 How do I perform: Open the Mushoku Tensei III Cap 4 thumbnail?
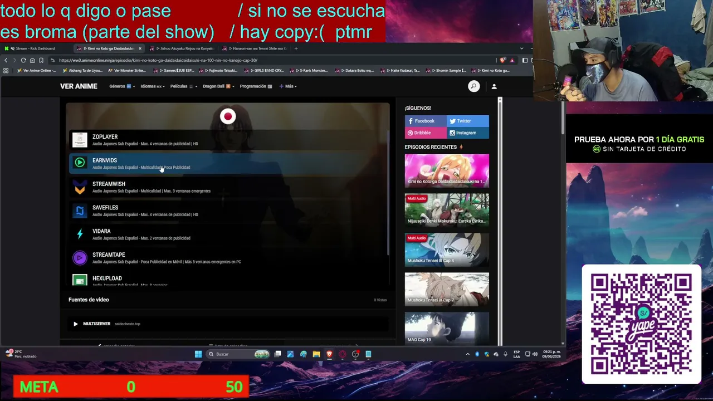click(x=447, y=249)
